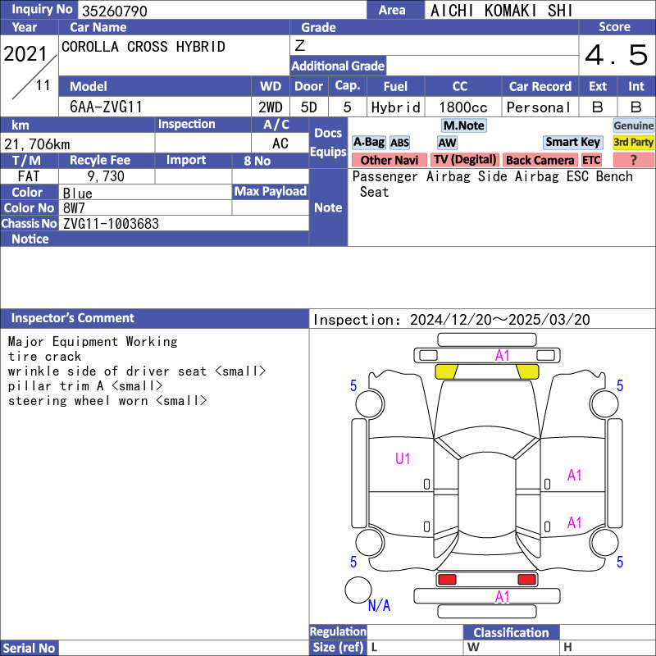Click the spare tire circle marked N/A
This screenshot has width=656, height=656.
358,590
